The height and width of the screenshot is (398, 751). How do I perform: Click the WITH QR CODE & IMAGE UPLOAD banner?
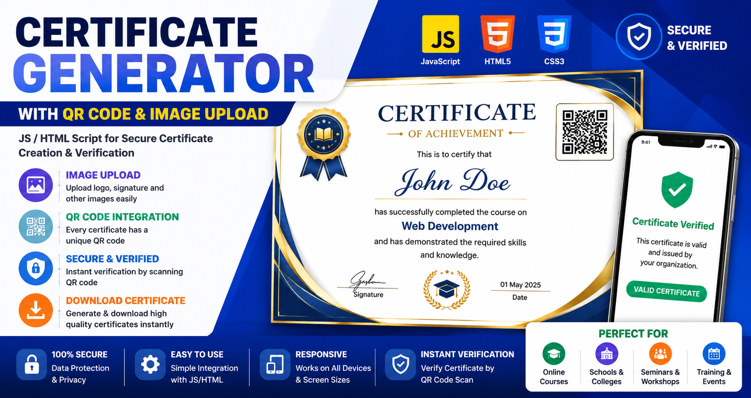(x=143, y=114)
